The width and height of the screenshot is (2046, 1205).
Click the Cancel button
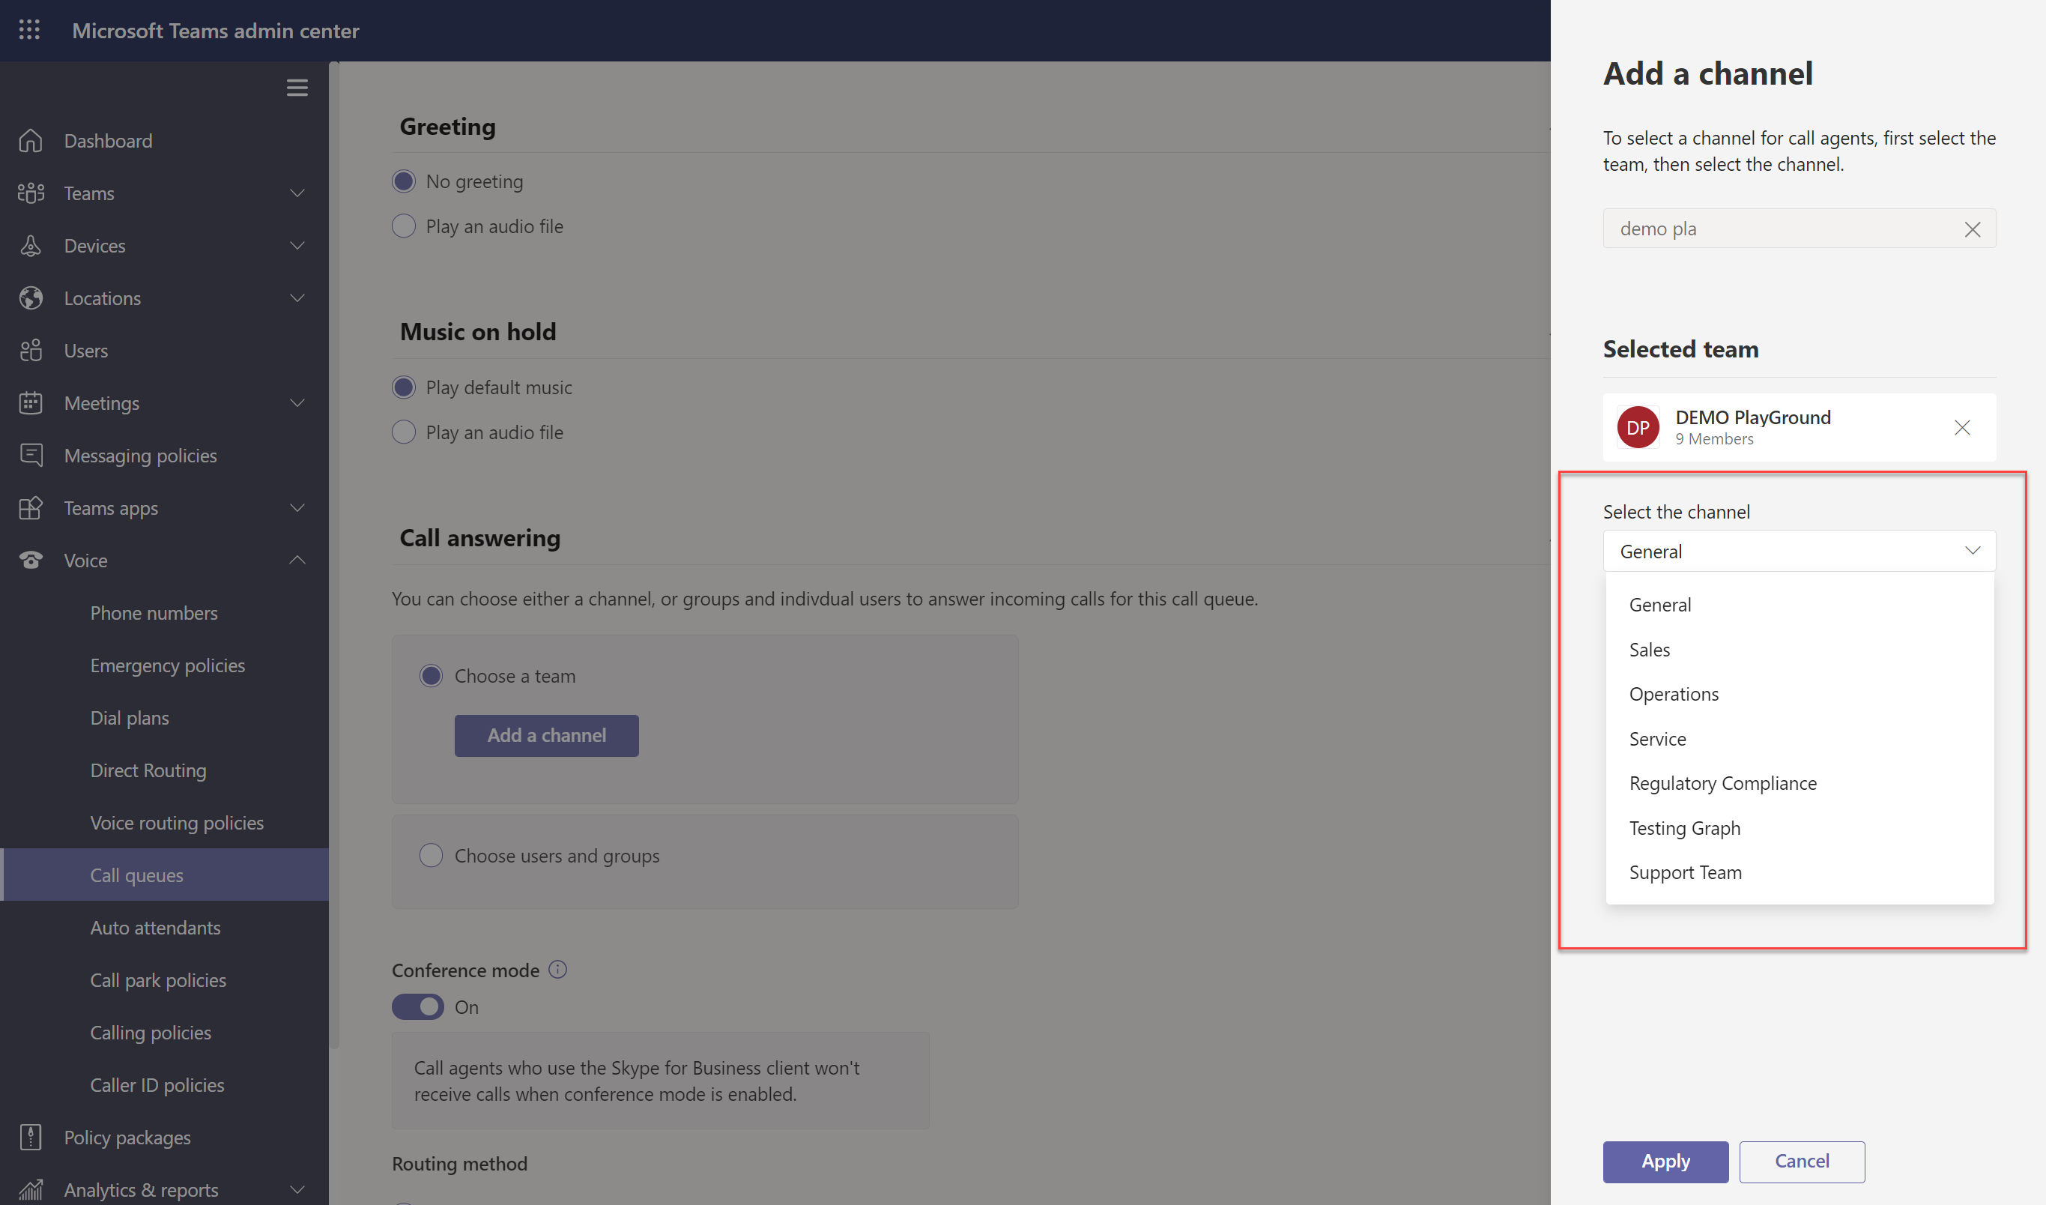(1801, 1161)
